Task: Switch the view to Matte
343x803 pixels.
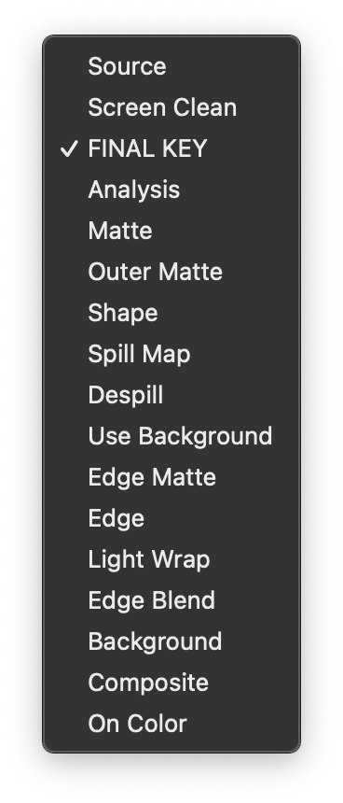Action: click(171, 231)
